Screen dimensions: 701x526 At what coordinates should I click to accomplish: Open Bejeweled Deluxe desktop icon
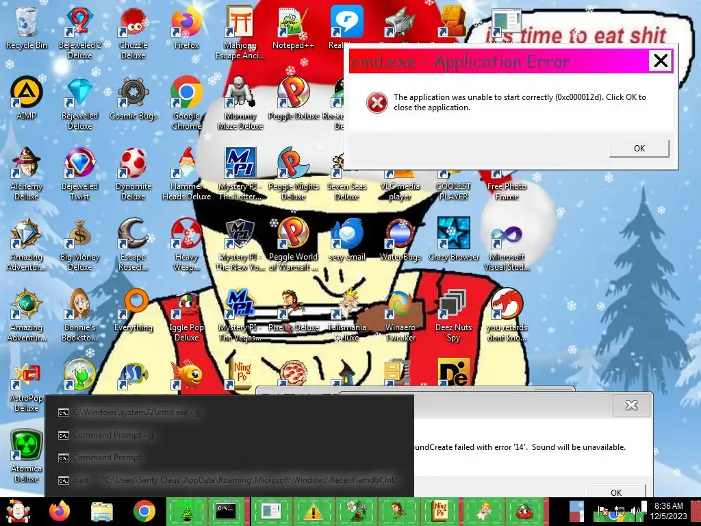pyautogui.click(x=79, y=104)
